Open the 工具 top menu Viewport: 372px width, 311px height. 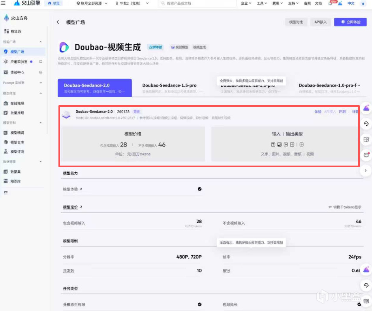tap(262, 3)
